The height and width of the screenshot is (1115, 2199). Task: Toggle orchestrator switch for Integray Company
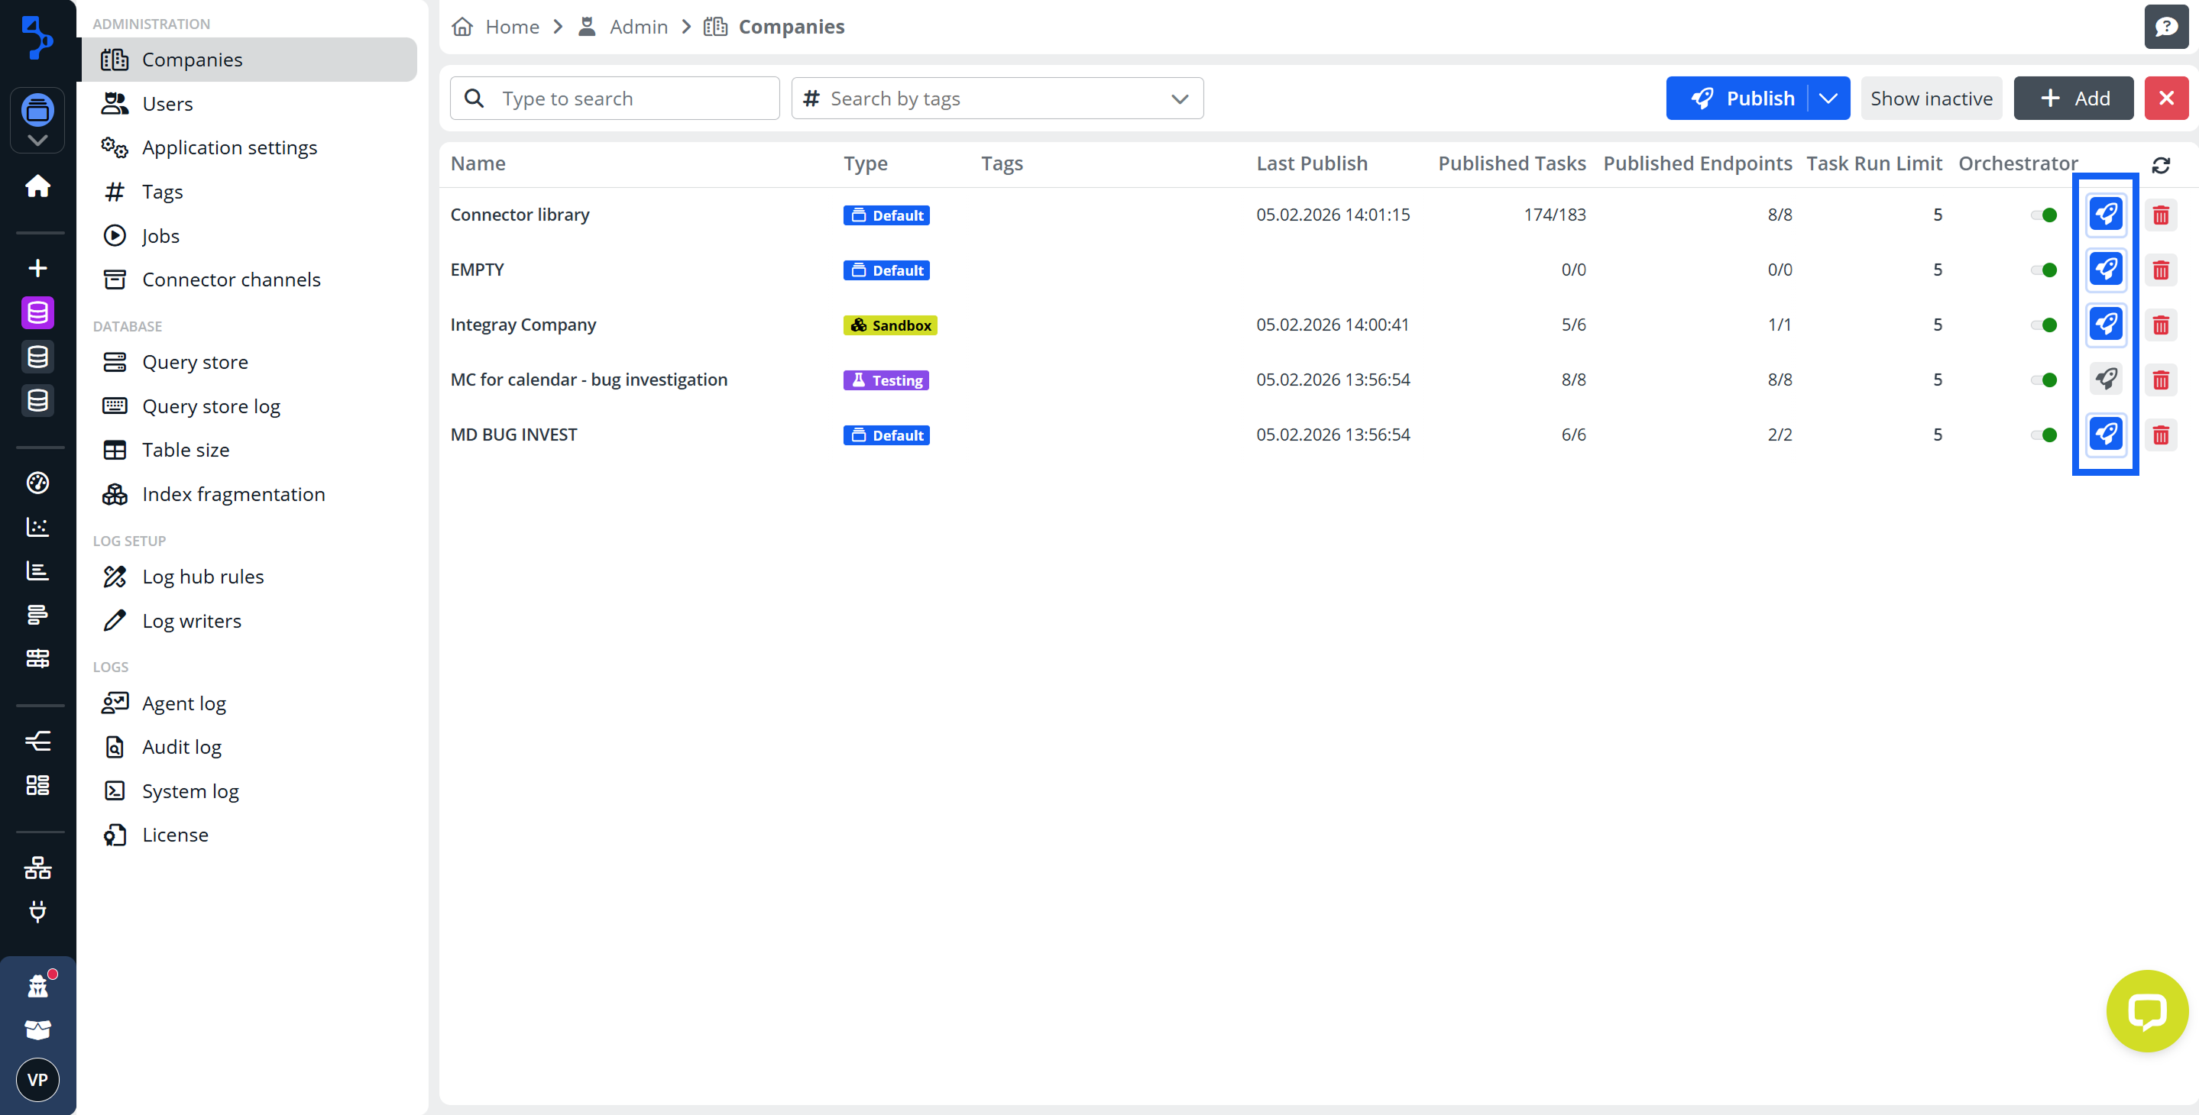click(2044, 325)
